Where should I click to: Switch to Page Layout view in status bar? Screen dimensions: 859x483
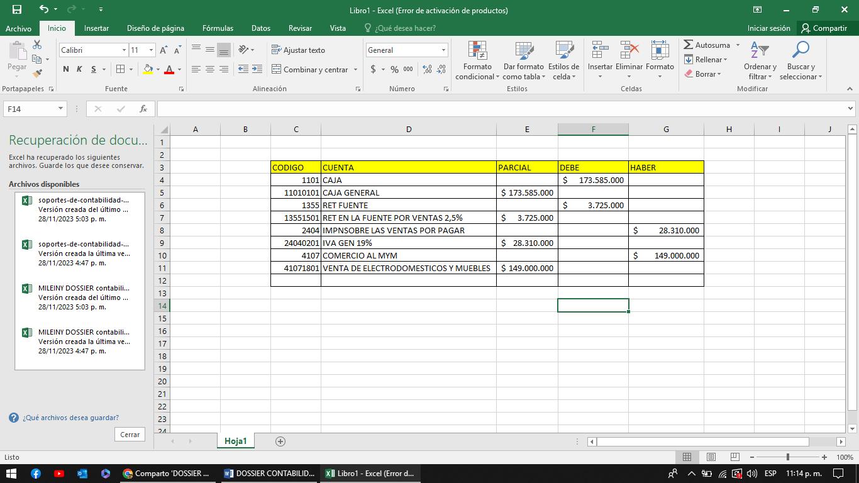(711, 457)
